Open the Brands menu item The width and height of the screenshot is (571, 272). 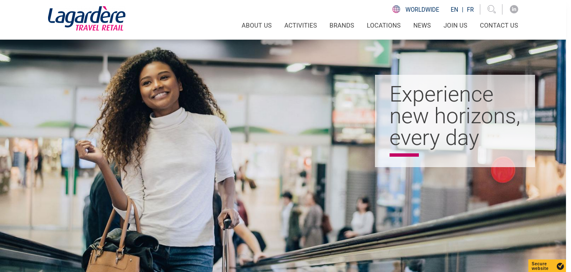[342, 25]
